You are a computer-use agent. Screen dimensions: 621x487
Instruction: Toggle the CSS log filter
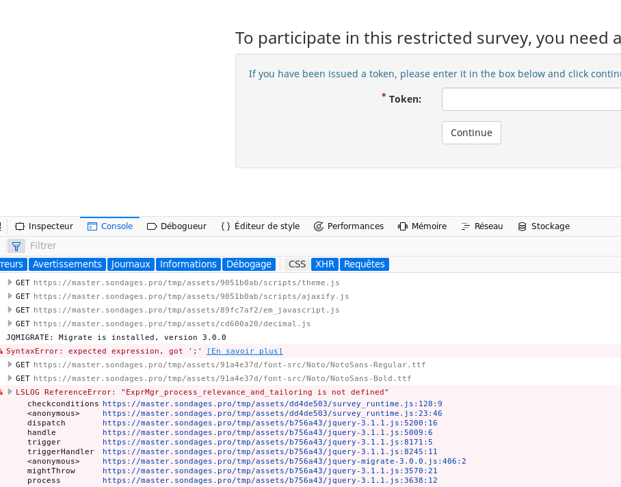click(297, 264)
